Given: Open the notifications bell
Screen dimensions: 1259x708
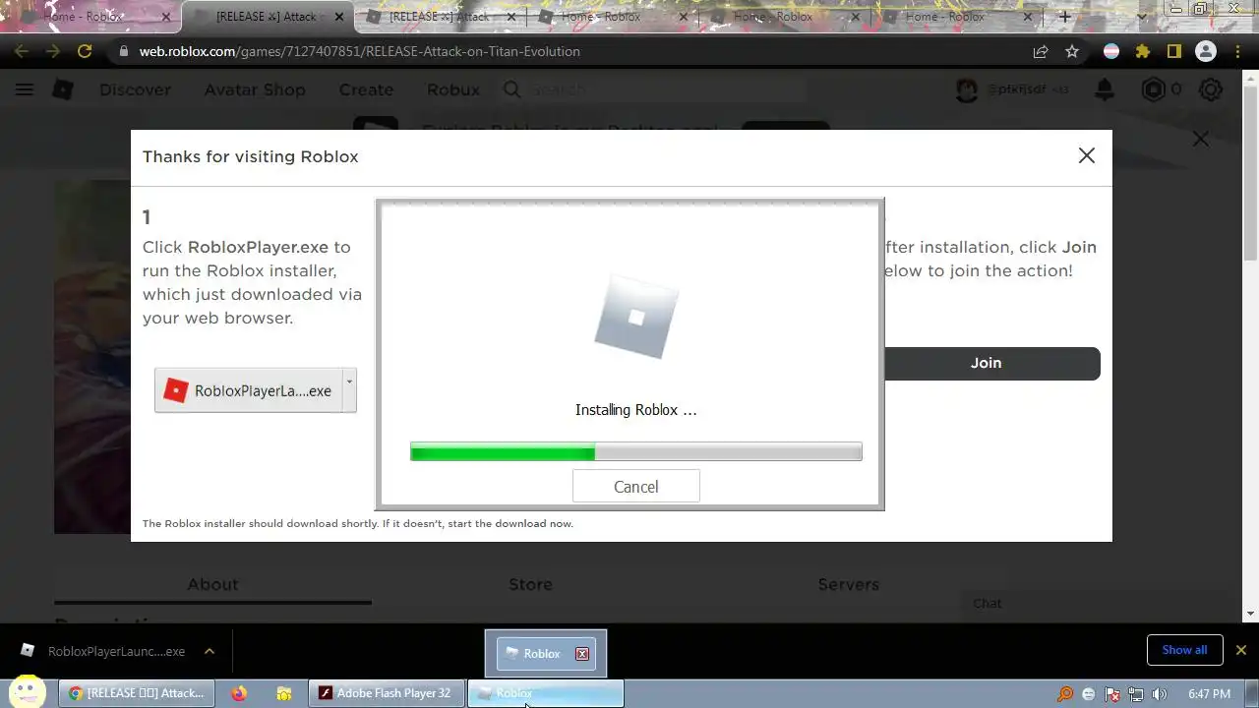Looking at the screenshot, I should pyautogui.click(x=1105, y=89).
